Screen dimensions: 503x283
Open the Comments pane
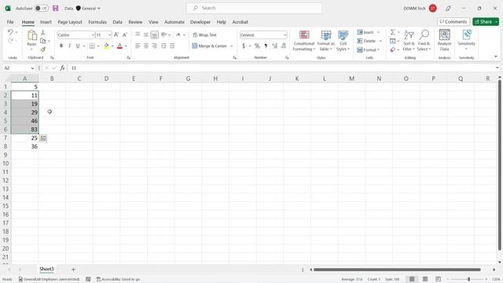(453, 21)
